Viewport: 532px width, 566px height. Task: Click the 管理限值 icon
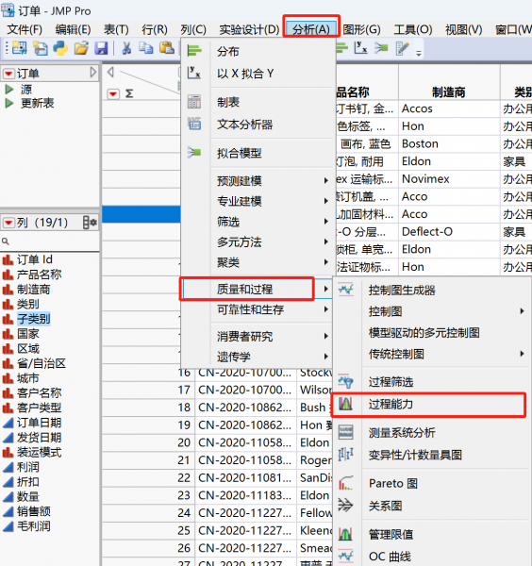tap(346, 534)
